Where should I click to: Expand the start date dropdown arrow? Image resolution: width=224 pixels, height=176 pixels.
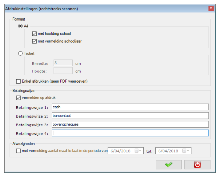(140, 151)
